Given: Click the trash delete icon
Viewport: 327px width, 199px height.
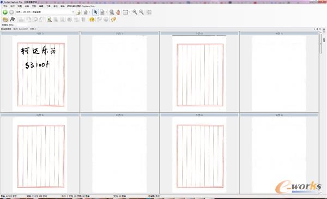Looking at the screenshot, I should 83,20.
